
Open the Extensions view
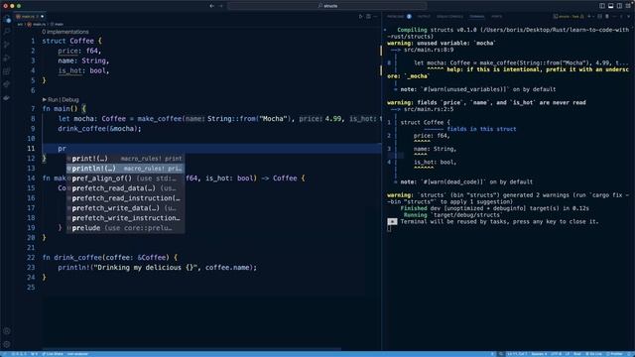click(x=7, y=71)
